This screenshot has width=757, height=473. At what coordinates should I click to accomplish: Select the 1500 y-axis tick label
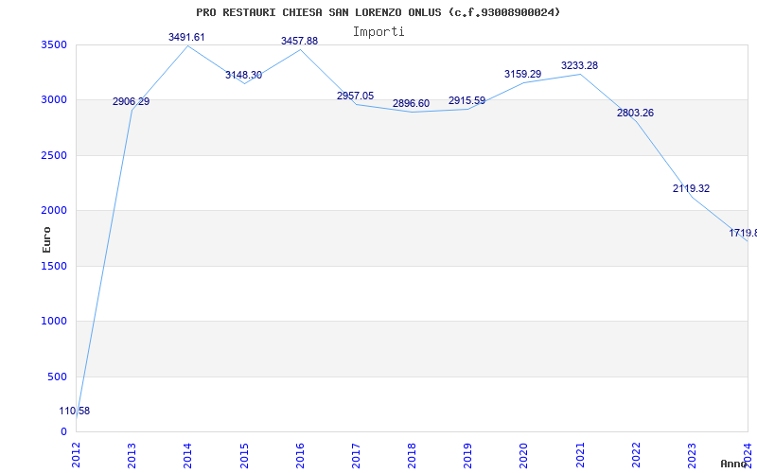55,266
